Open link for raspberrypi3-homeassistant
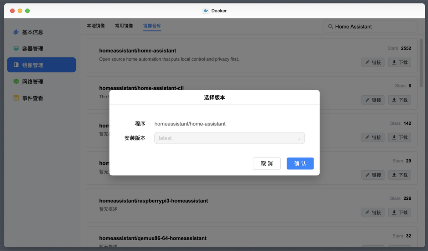428x251 pixels. (373, 212)
